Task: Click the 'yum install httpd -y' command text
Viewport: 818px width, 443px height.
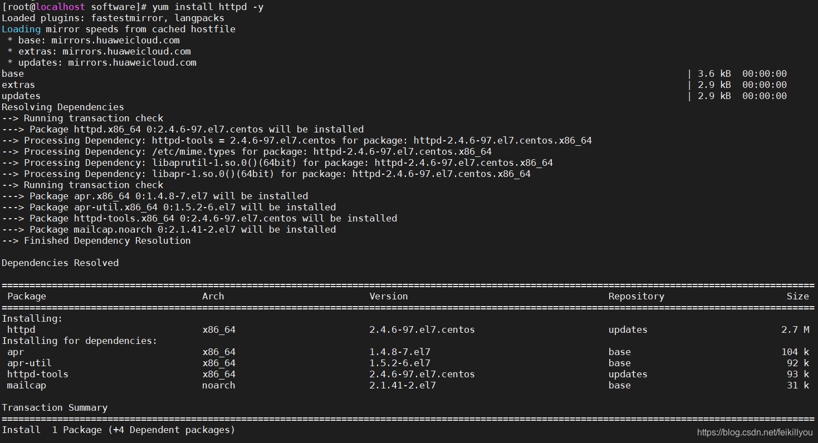Action: click(208, 7)
